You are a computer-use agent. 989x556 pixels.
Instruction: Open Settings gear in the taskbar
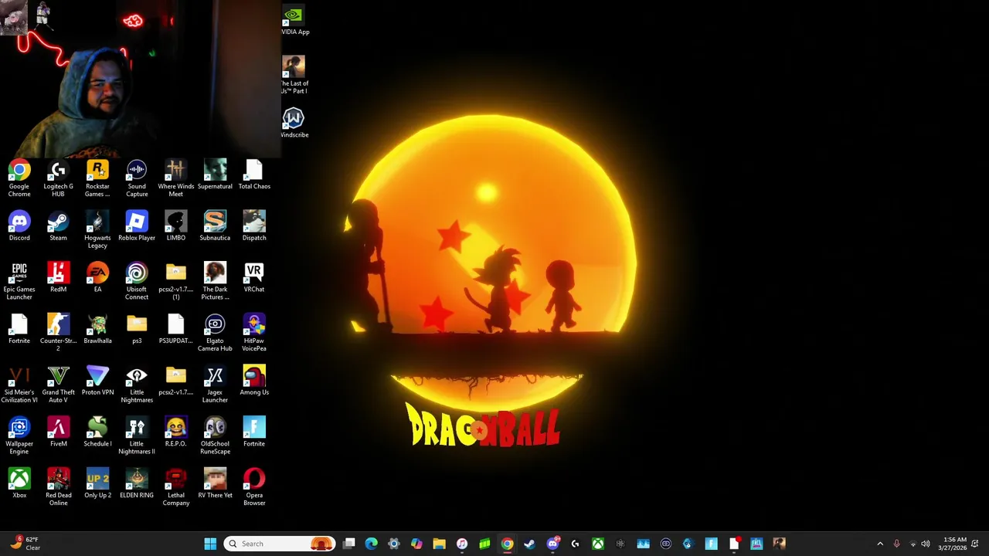point(394,544)
